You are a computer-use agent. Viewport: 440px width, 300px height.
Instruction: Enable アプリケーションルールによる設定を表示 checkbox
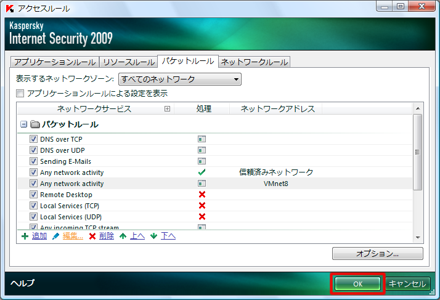click(20, 94)
